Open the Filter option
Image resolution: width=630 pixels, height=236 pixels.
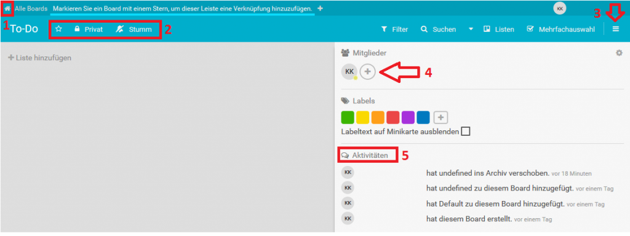click(x=394, y=29)
